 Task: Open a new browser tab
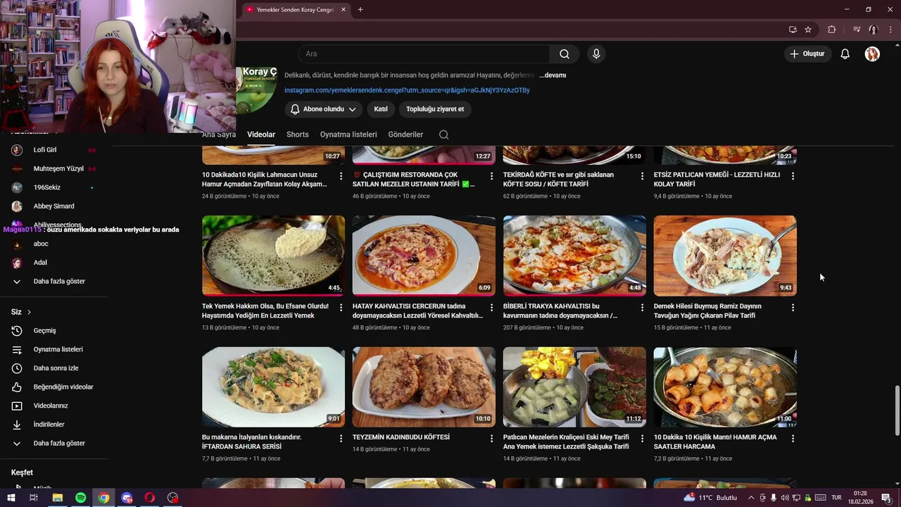coord(360,10)
